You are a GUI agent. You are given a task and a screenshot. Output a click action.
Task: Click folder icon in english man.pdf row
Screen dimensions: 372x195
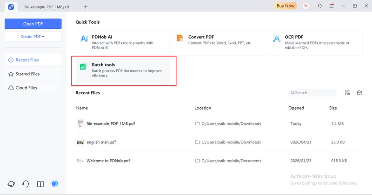coord(197,142)
